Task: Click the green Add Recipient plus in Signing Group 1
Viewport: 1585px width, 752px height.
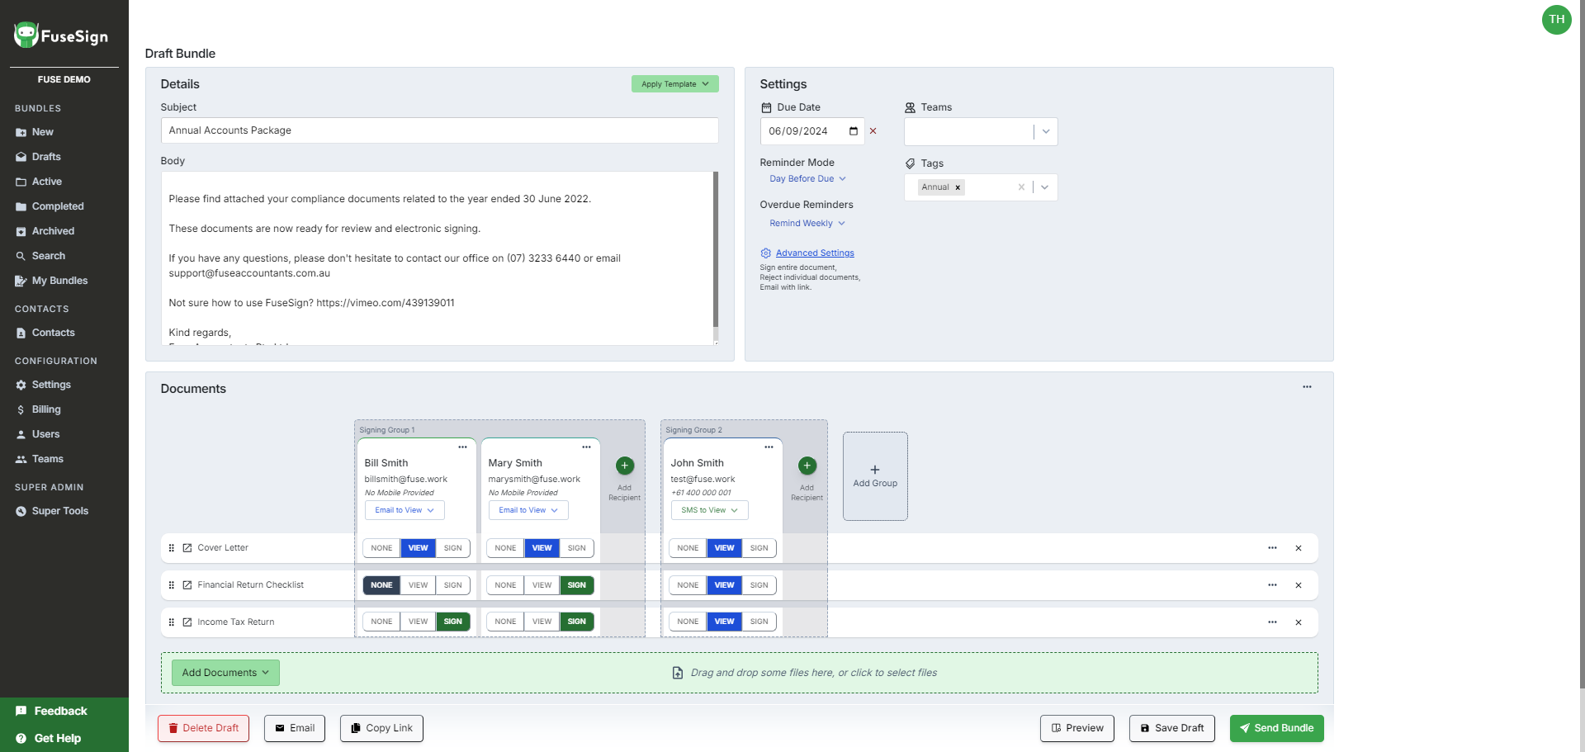Action: 625,466
